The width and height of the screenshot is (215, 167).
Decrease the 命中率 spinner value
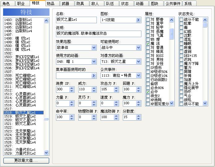pyautogui.click(x=71, y=119)
